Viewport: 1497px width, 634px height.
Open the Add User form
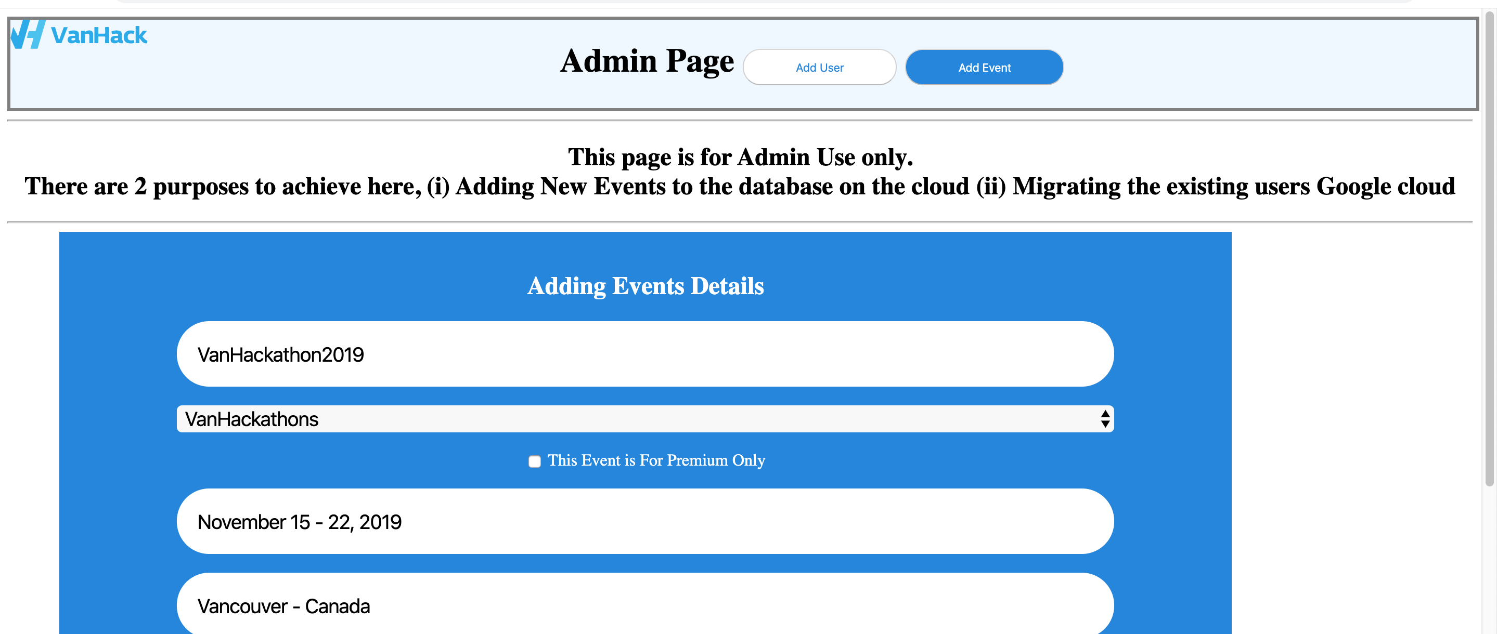819,68
